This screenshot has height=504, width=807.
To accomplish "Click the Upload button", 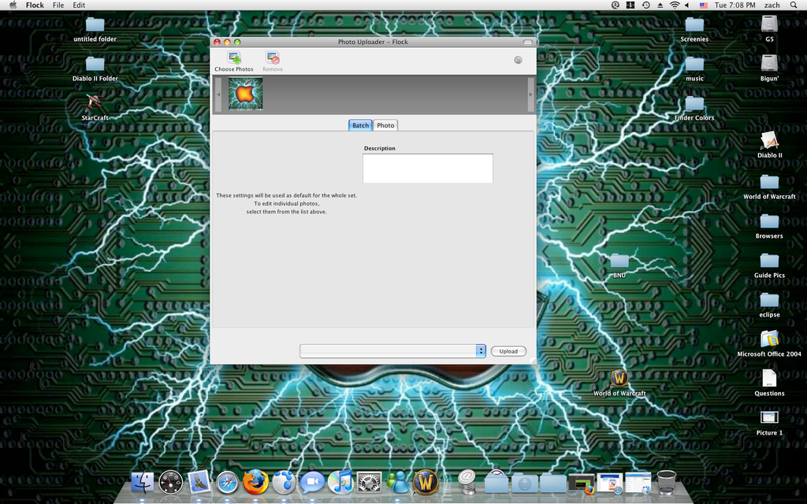I will [x=508, y=351].
